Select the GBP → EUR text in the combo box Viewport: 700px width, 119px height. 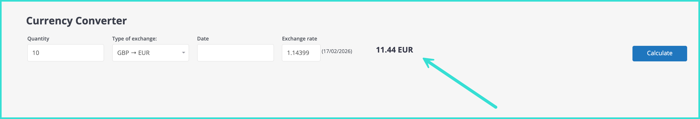pos(133,53)
